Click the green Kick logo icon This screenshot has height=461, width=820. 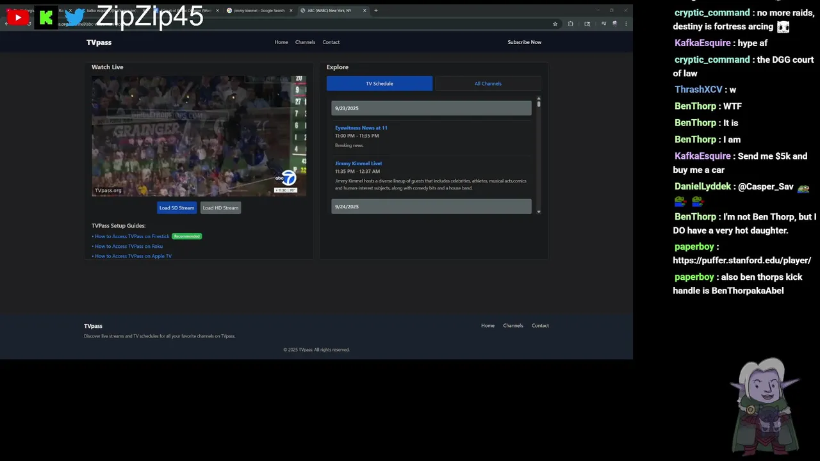45,18
